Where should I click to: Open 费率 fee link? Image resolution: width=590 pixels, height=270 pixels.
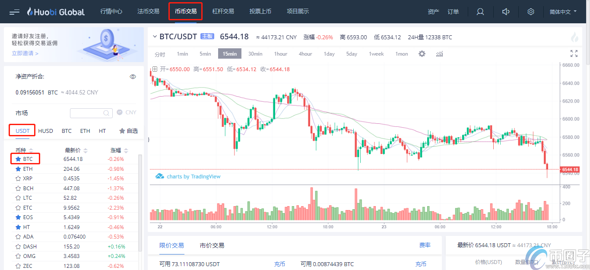[x=425, y=245]
